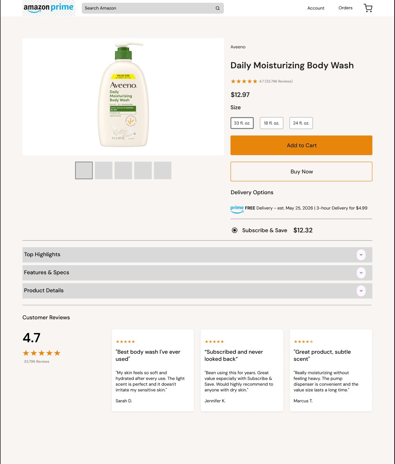This screenshot has height=464, width=395.
Task: Select the fourth product thumbnail
Action: coord(143,170)
